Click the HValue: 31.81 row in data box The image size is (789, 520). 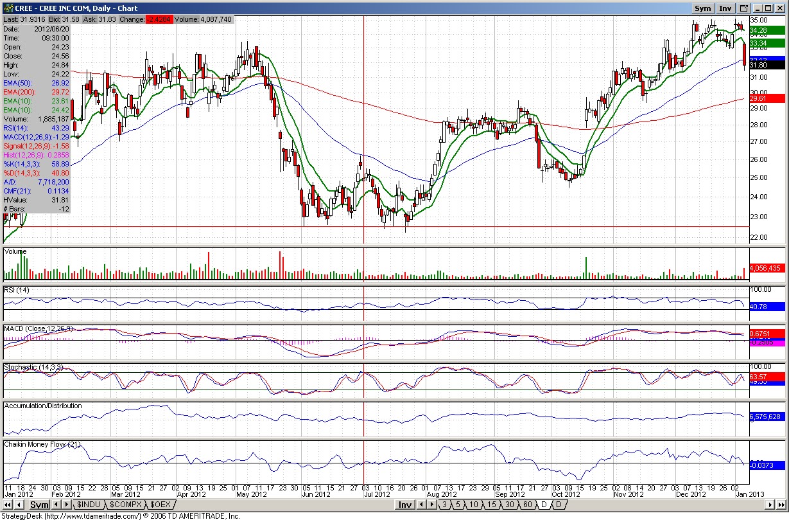pos(36,200)
